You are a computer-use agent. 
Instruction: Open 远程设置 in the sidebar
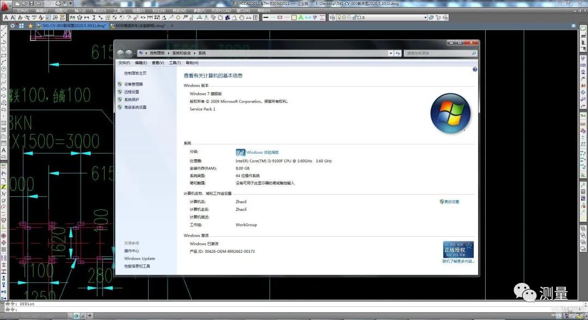tap(132, 92)
